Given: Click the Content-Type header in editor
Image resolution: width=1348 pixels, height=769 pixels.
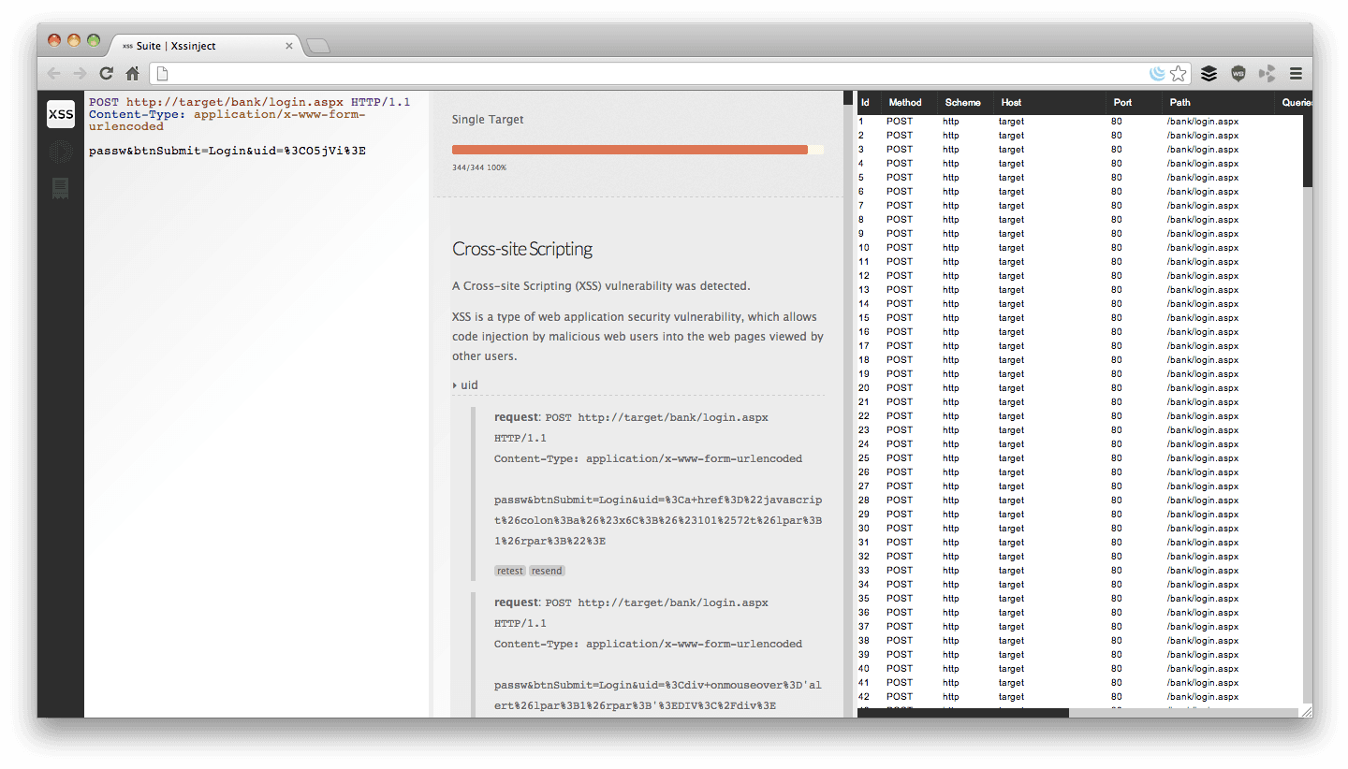Looking at the screenshot, I should 227,120.
